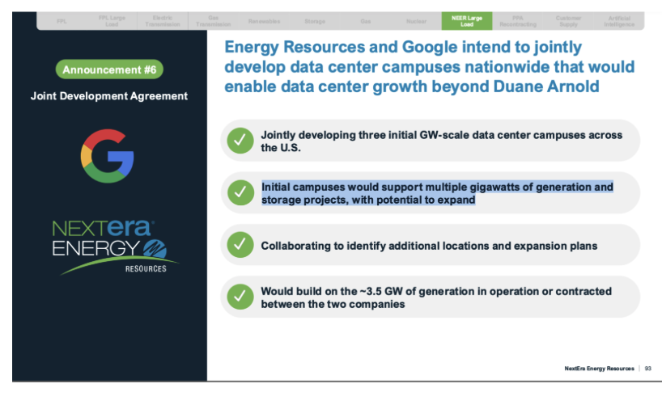Click the green checkmark beside "Jointly developing three initial"

pos(240,141)
